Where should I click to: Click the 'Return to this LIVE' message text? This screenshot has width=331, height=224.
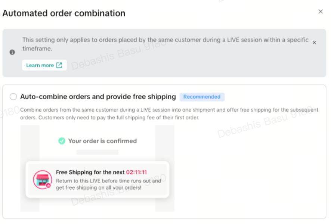[108, 184]
